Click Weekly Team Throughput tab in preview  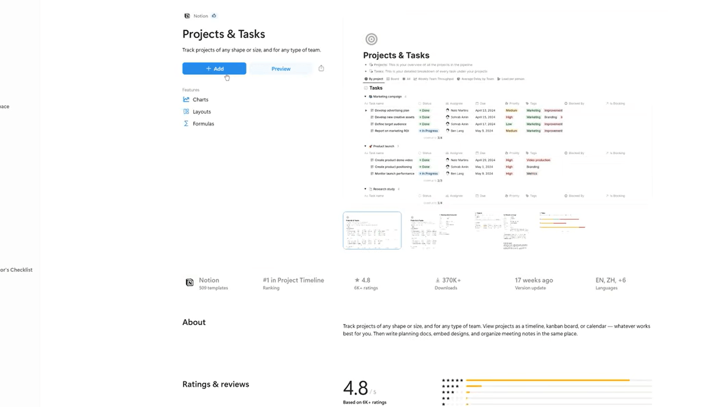[433, 79]
